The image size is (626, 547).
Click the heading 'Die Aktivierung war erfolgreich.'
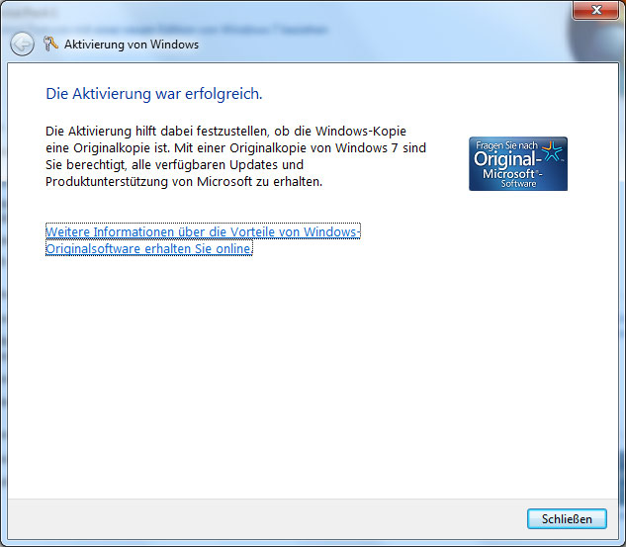[154, 94]
